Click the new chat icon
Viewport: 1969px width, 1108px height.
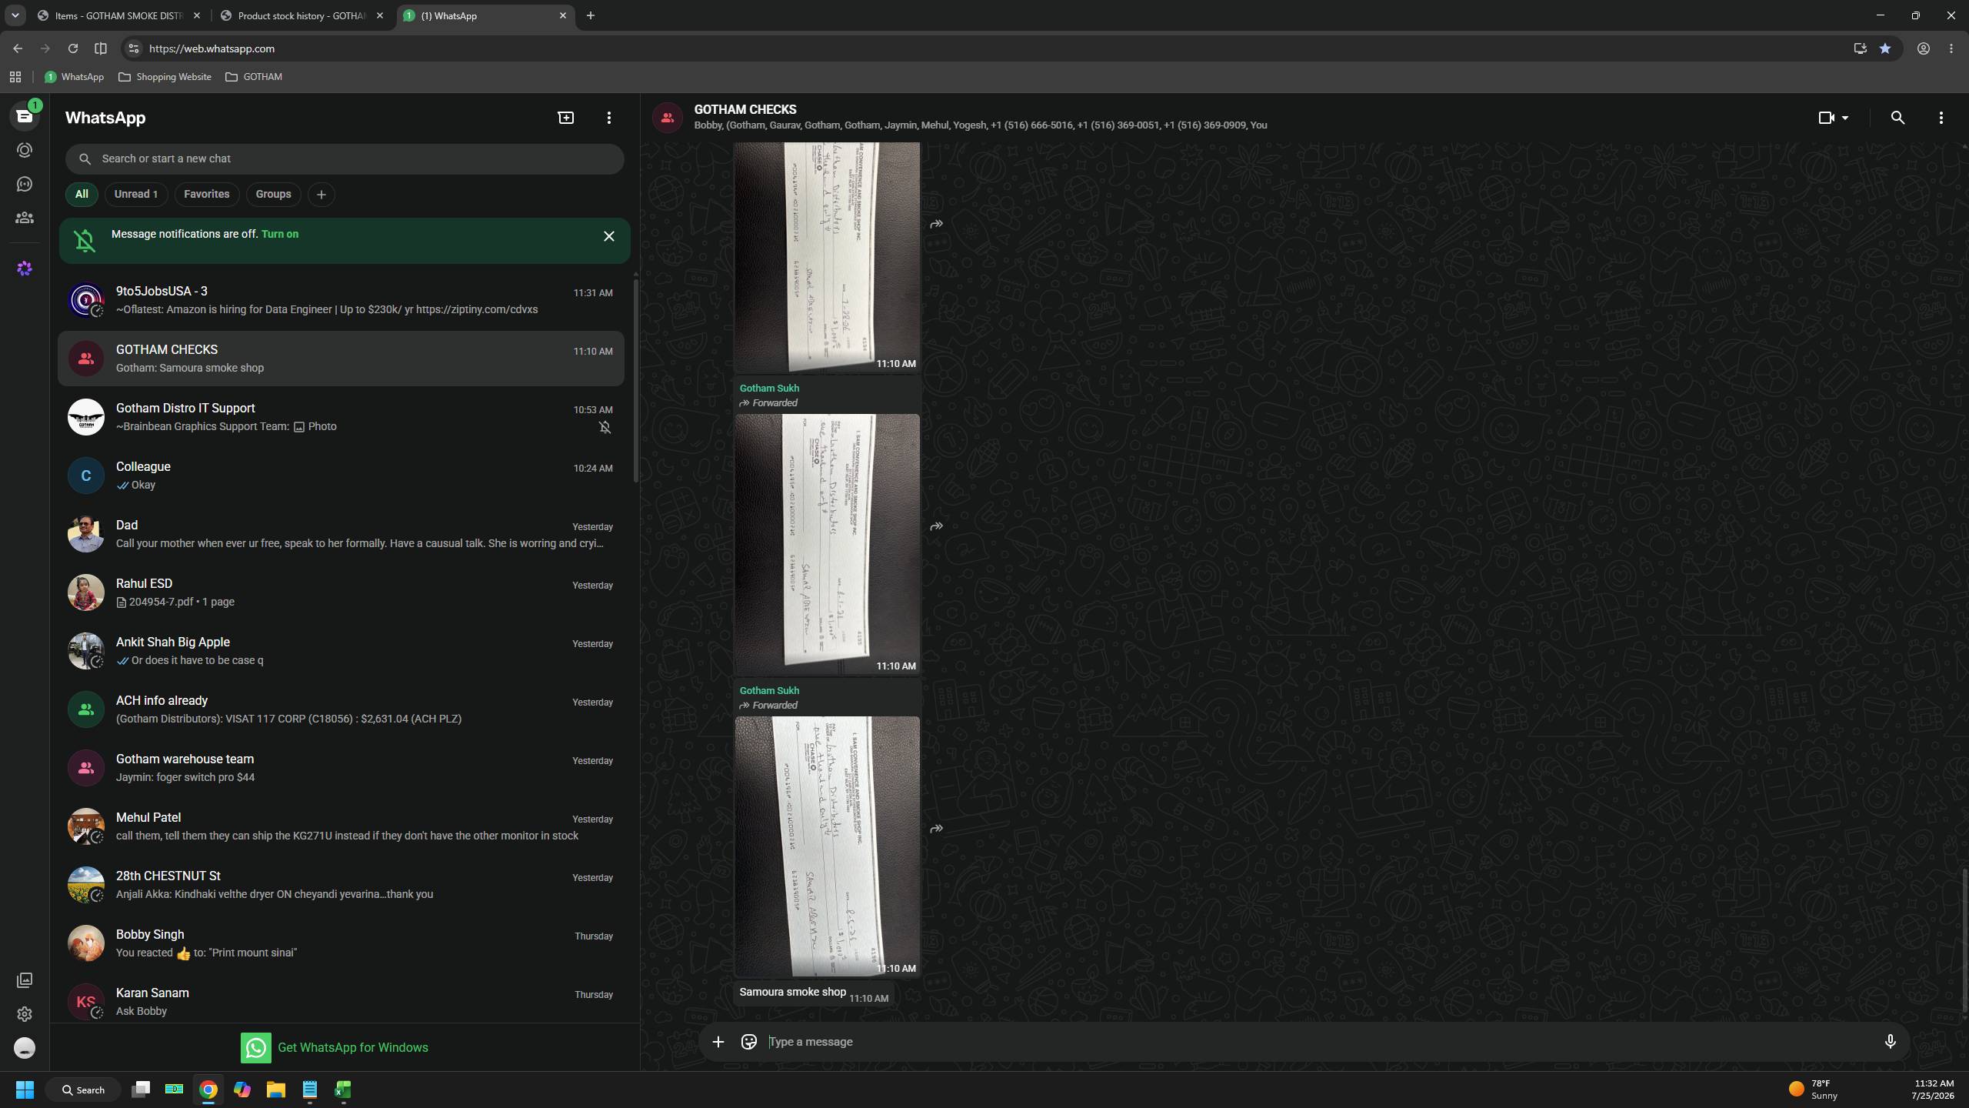pos(566,118)
